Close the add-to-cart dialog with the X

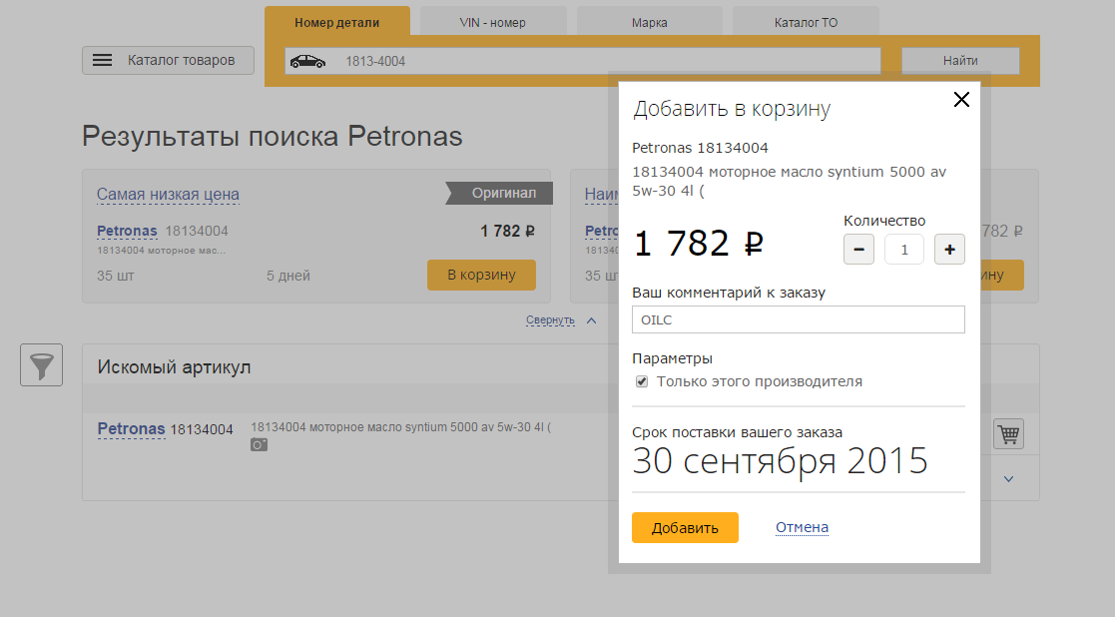coord(961,100)
